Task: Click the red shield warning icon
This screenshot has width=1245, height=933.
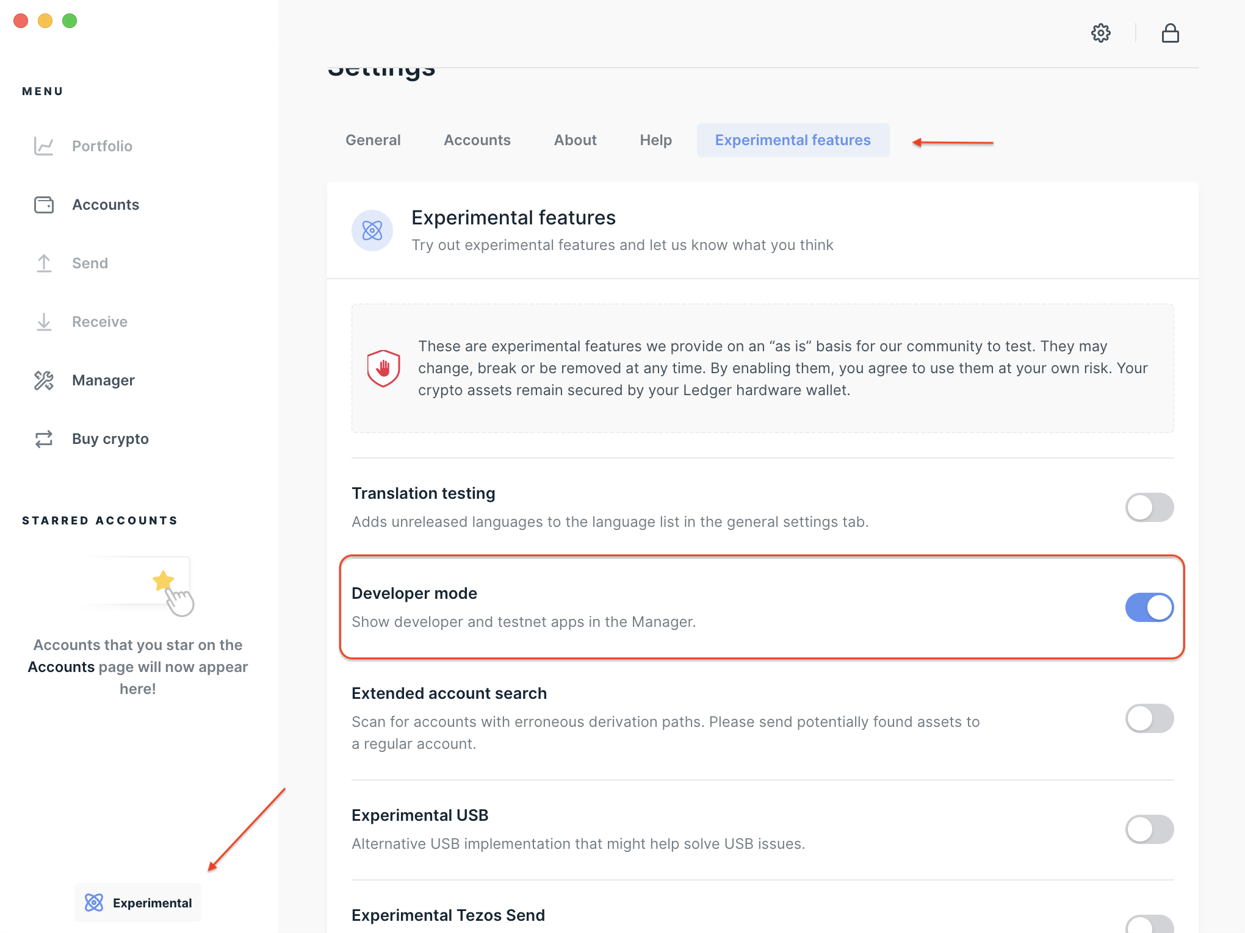Action: tap(383, 368)
